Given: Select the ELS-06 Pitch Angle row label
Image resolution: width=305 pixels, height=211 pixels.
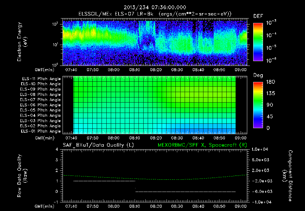Looking at the screenshot, I should pyautogui.click(x=41, y=105).
